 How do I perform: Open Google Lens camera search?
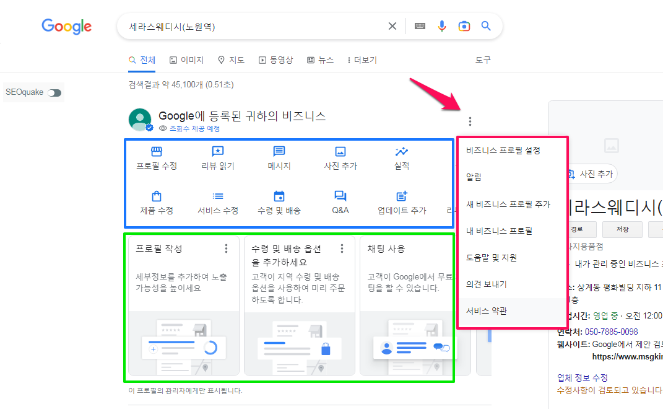pyautogui.click(x=464, y=26)
